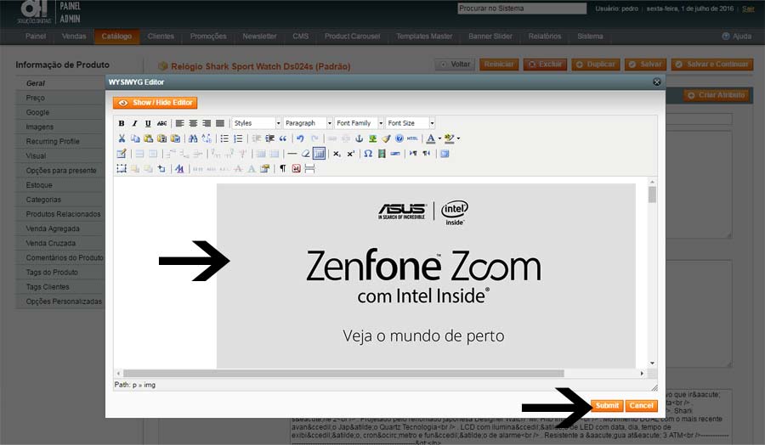Open the Find binoculars tool
The width and height of the screenshot is (765, 445).
193,138
